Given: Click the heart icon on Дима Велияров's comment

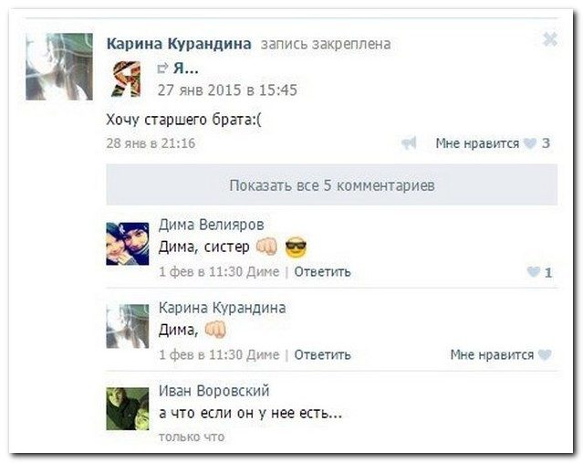Looking at the screenshot, I should pos(534,272).
